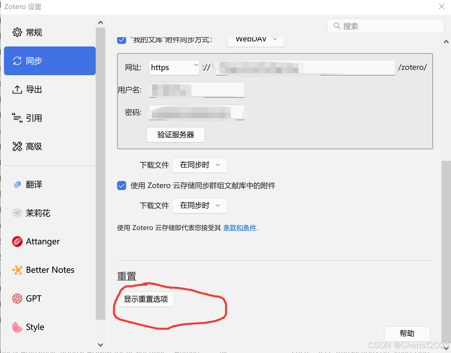451x353 pixels.
Task: Click the 高级 advanced tools icon
Action: tap(17, 146)
